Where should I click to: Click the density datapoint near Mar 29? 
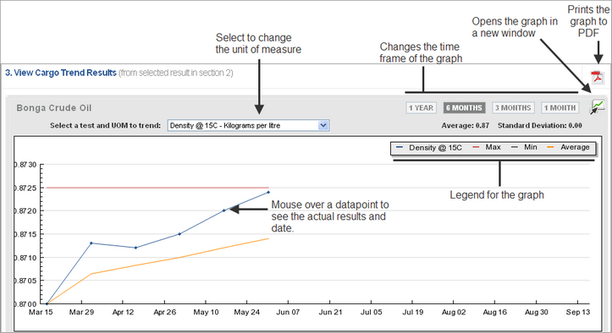(x=91, y=243)
